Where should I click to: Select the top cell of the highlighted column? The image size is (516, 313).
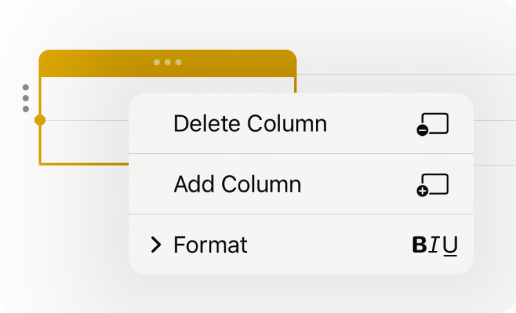pos(85,99)
